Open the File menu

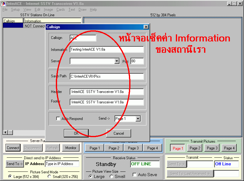(x=5, y=10)
